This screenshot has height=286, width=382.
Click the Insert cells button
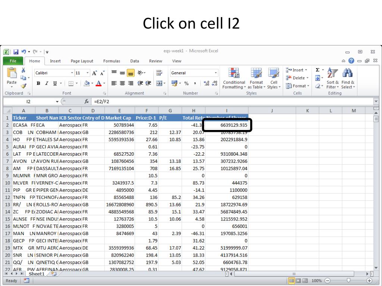click(x=296, y=70)
